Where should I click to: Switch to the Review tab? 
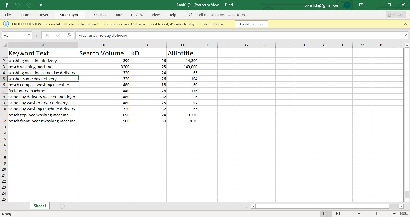click(x=137, y=15)
